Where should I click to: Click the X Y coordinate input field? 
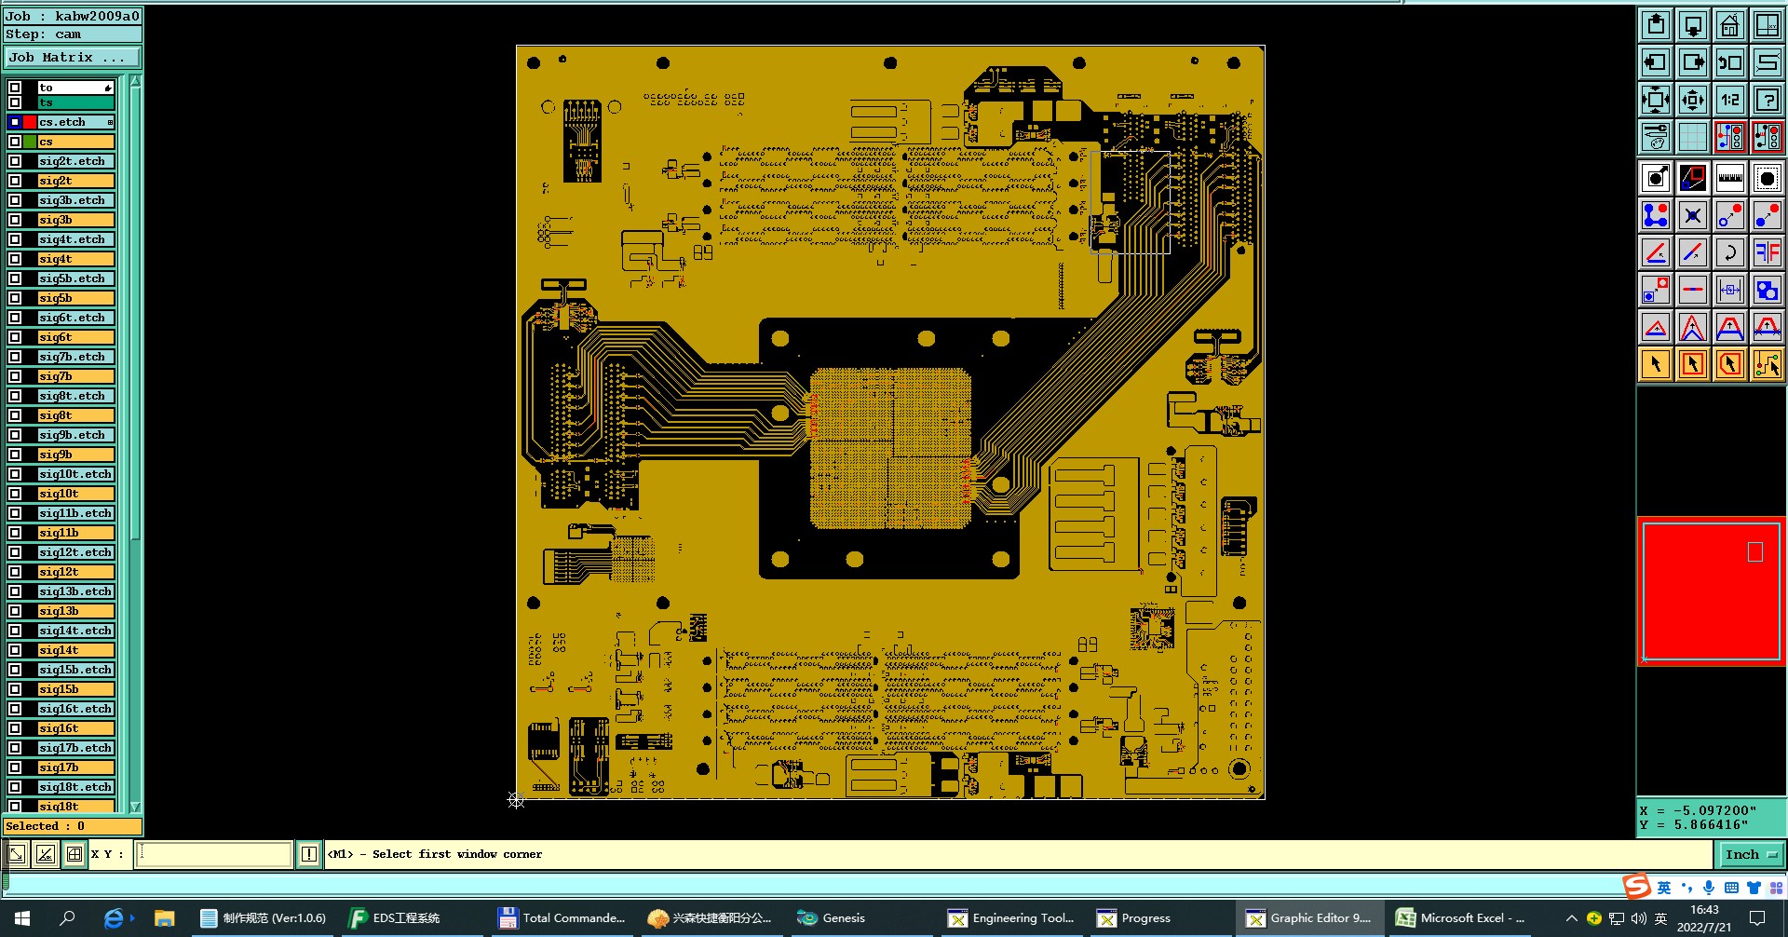[213, 854]
